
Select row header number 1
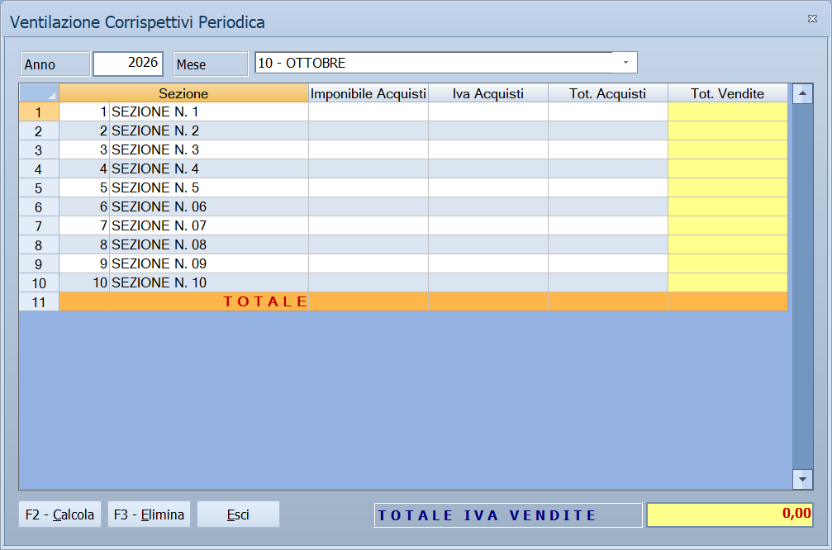coord(39,112)
